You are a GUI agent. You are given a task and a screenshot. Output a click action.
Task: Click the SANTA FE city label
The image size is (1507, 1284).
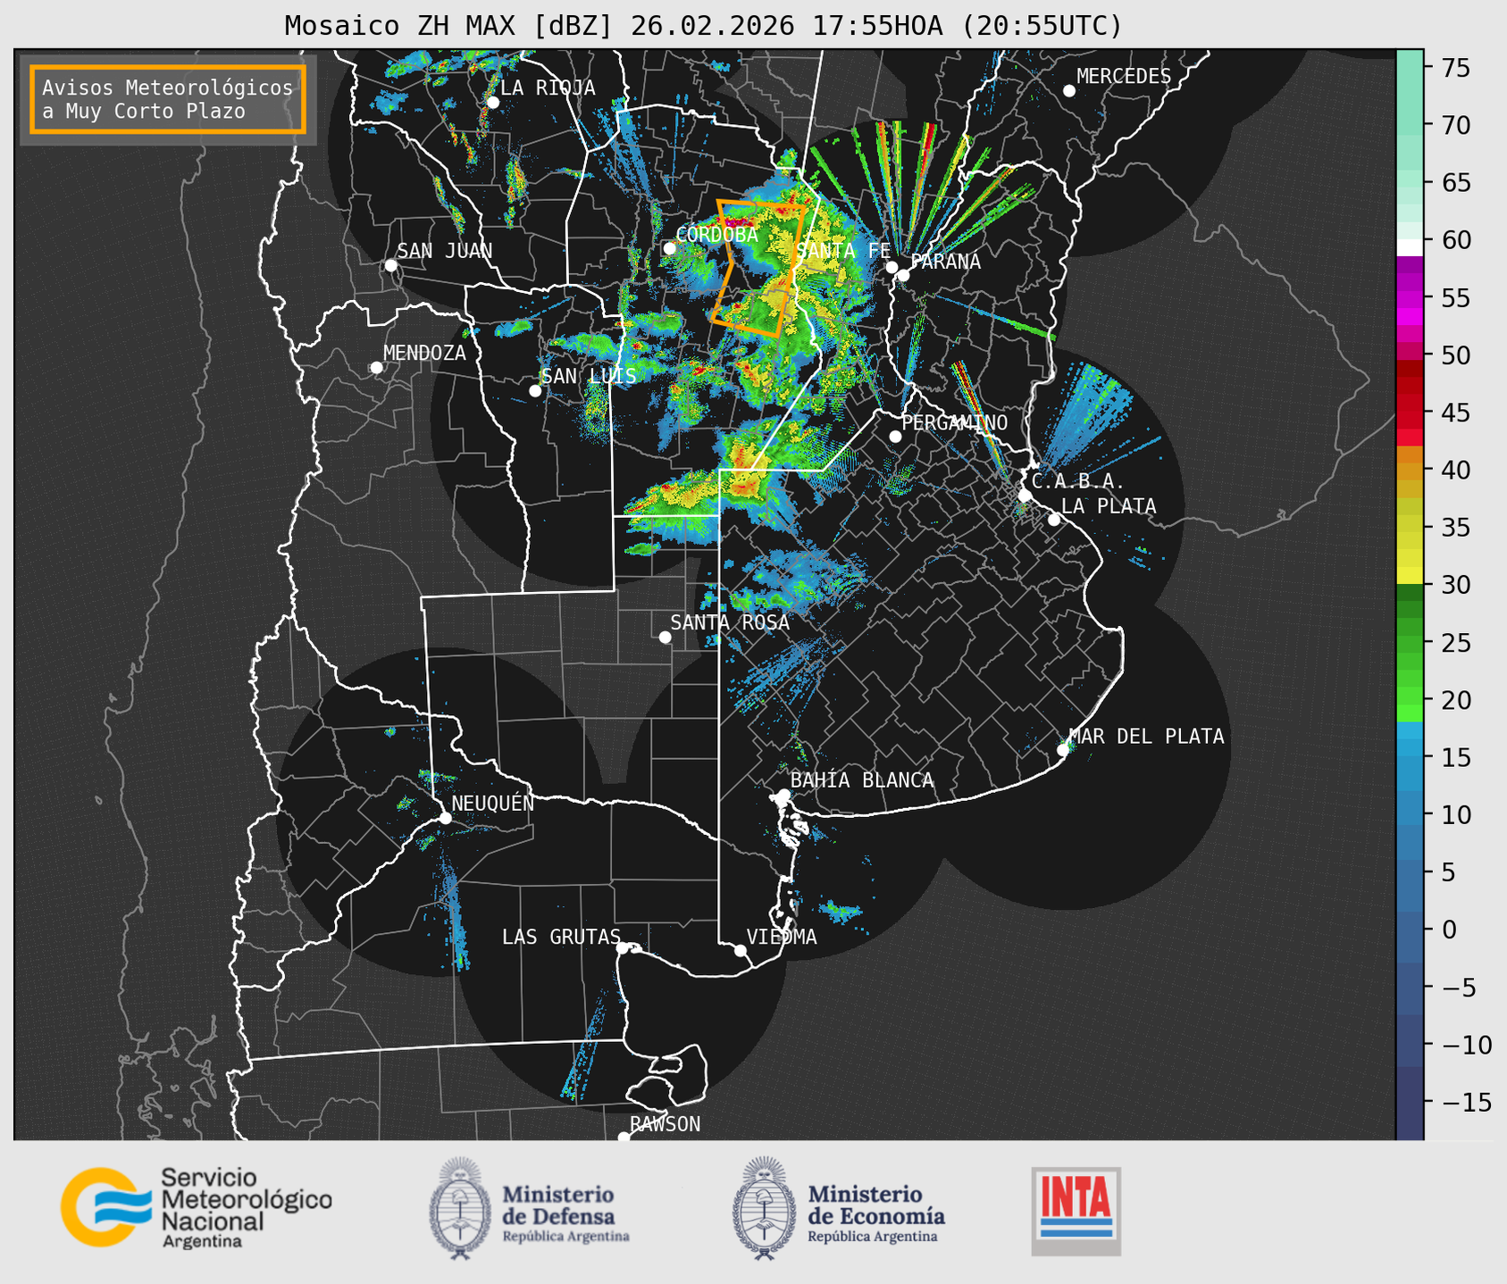click(x=843, y=251)
